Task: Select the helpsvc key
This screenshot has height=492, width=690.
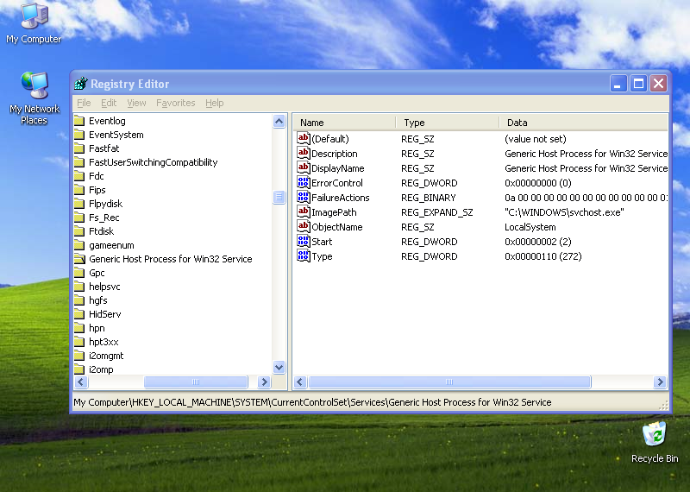Action: (x=104, y=287)
